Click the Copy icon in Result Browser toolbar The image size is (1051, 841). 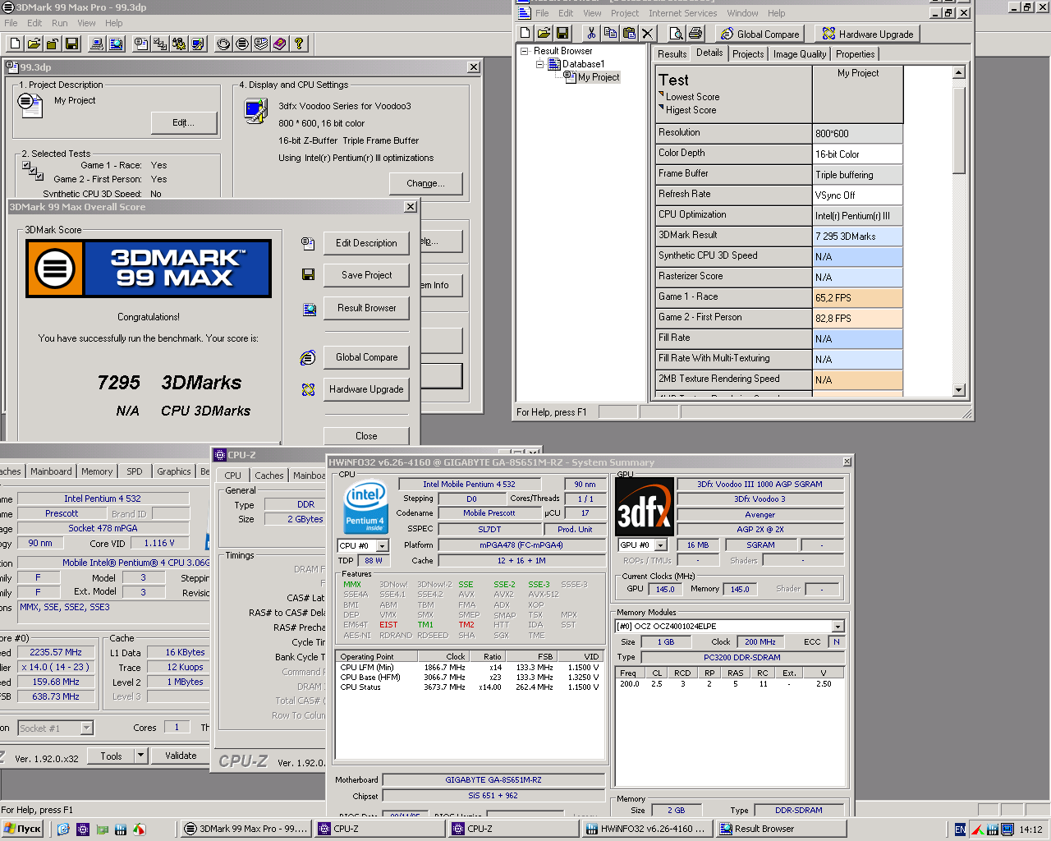(x=610, y=33)
